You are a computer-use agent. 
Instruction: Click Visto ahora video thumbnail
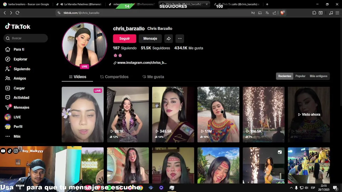point(309,114)
